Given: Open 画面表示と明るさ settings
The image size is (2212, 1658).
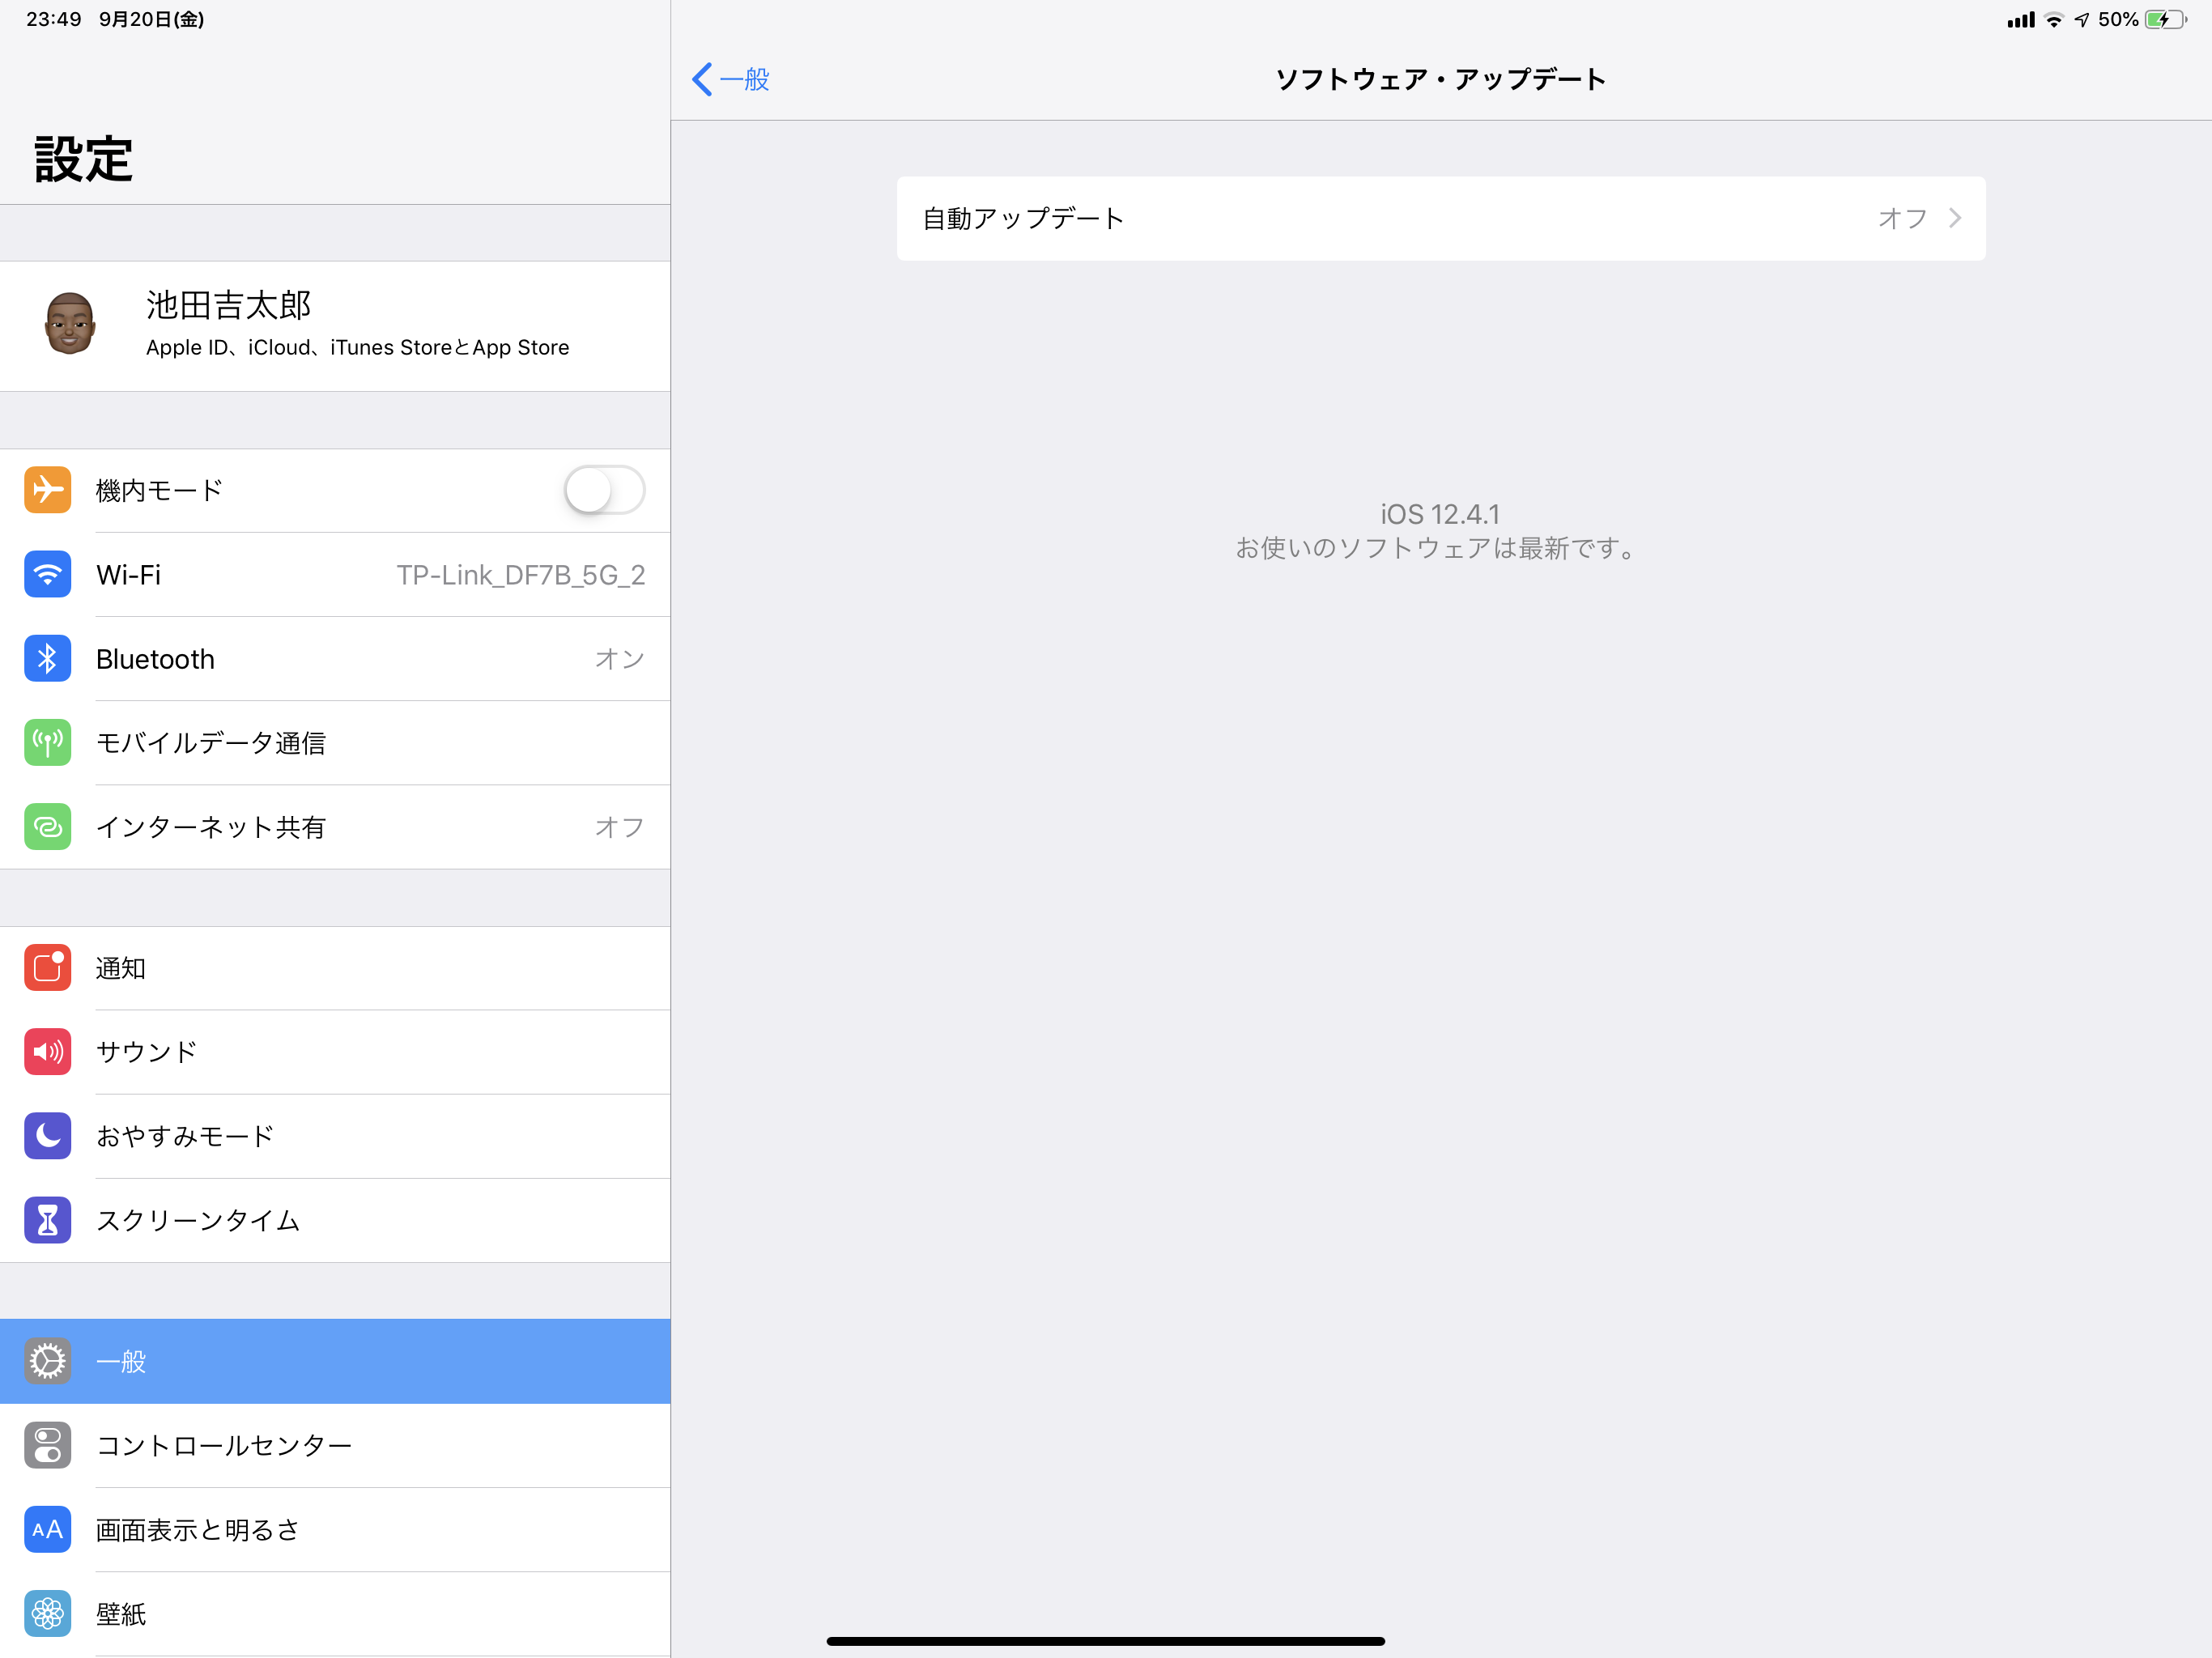Looking at the screenshot, I should pyautogui.click(x=335, y=1529).
